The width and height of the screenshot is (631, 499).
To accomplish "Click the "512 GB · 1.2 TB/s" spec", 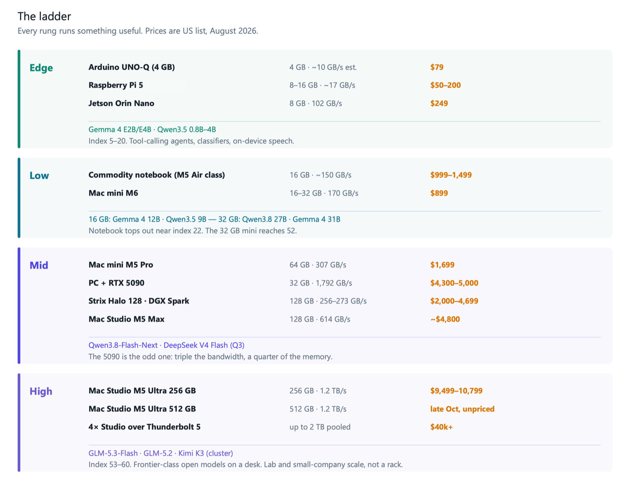I will (318, 409).
